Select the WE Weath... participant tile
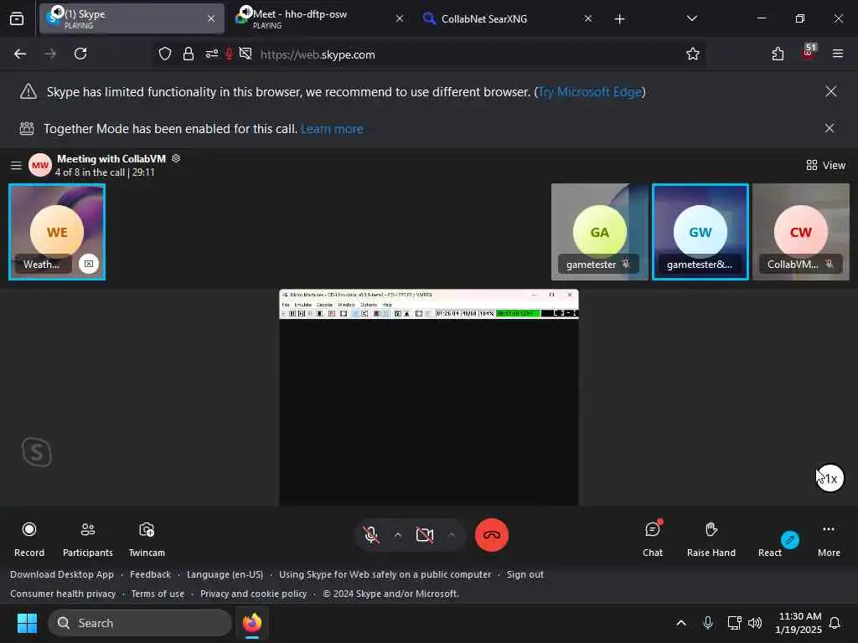 (x=57, y=232)
